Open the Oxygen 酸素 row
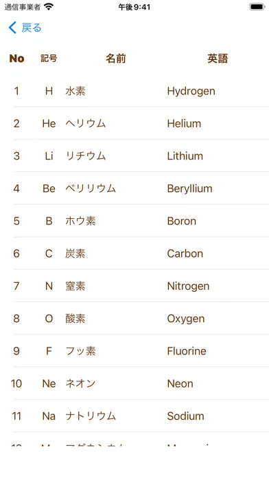 click(134, 319)
